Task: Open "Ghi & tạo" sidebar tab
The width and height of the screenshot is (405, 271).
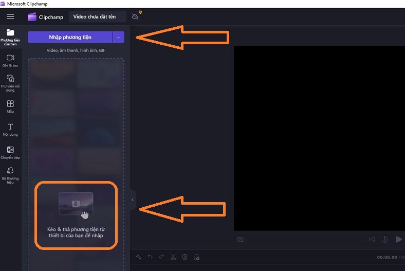Action: tap(10, 61)
